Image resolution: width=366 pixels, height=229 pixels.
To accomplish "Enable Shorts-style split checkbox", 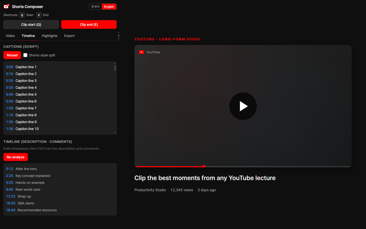I will point(25,55).
